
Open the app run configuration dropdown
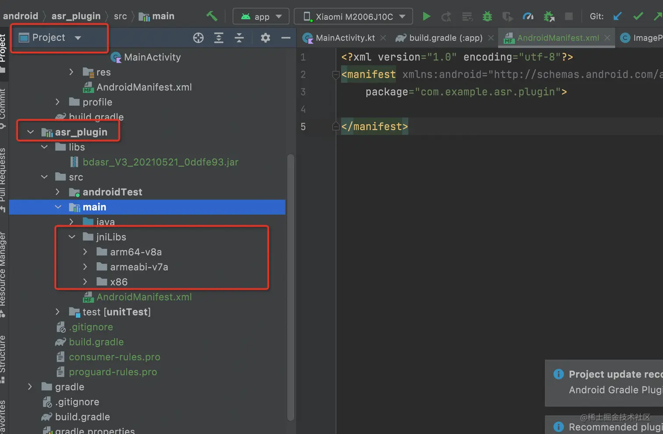261,17
